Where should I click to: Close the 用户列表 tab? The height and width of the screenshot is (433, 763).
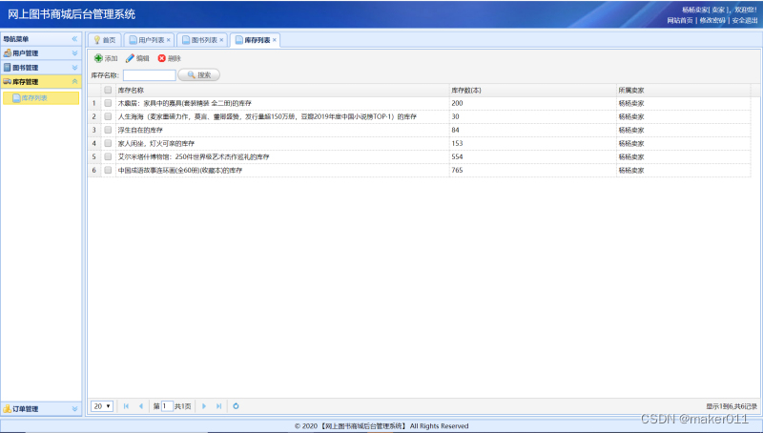pyautogui.click(x=169, y=40)
